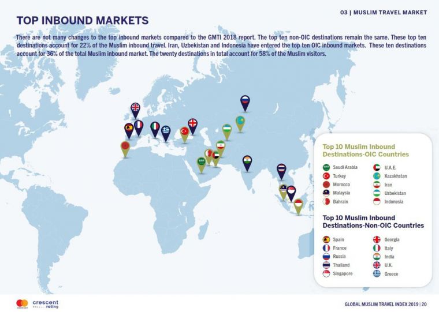Click the Italy flag icon in the legend
Screen dimensions: 439x312
pyautogui.click(x=377, y=248)
